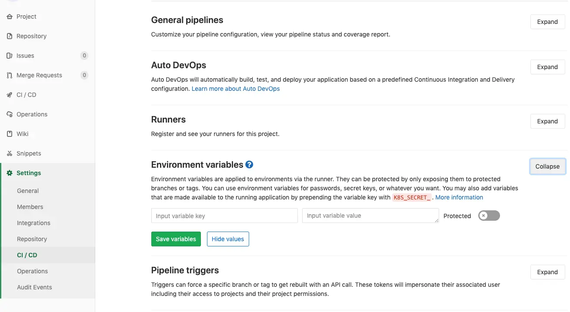
Task: Open the Learn more about Auto DevOps link
Action: coord(236,89)
